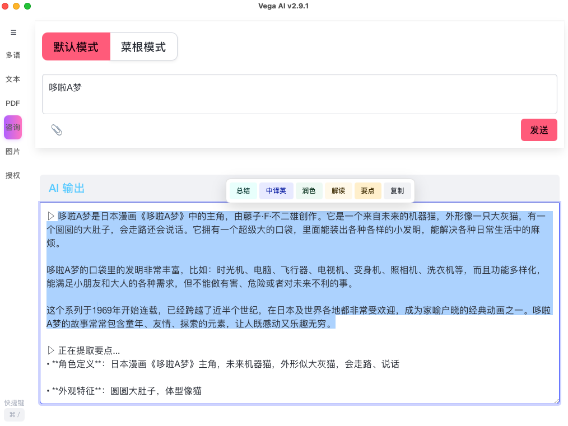
Task: Click the 发送 send button
Action: click(539, 129)
